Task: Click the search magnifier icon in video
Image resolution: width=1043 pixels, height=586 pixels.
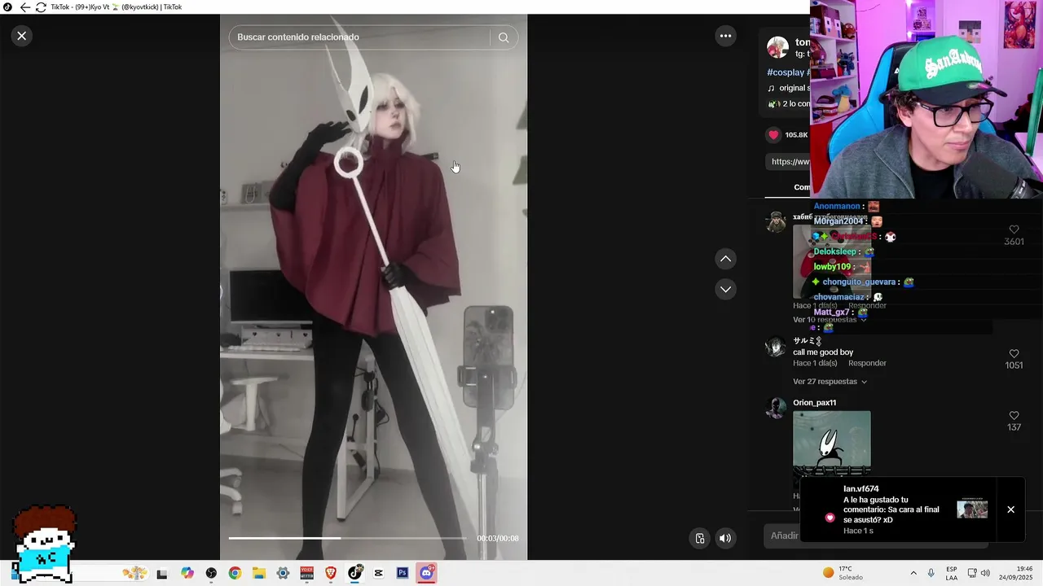Action: coord(504,37)
